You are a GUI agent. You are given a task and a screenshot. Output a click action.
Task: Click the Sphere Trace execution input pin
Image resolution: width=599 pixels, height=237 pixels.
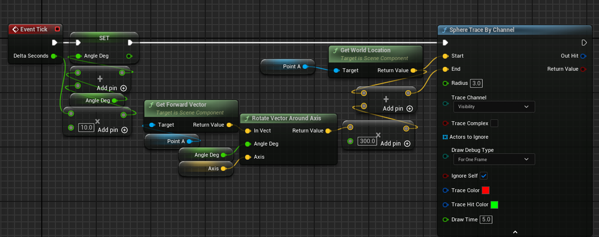445,43
